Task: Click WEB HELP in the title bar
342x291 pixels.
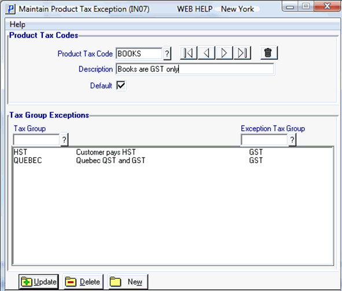Action: (x=194, y=9)
